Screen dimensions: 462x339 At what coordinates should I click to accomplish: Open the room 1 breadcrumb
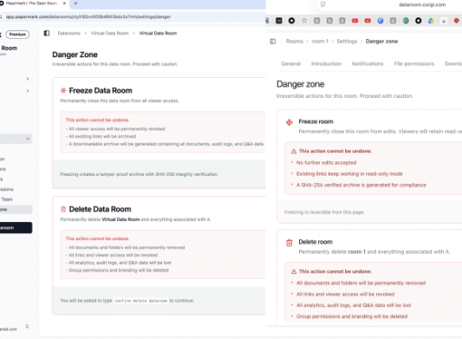coord(320,42)
